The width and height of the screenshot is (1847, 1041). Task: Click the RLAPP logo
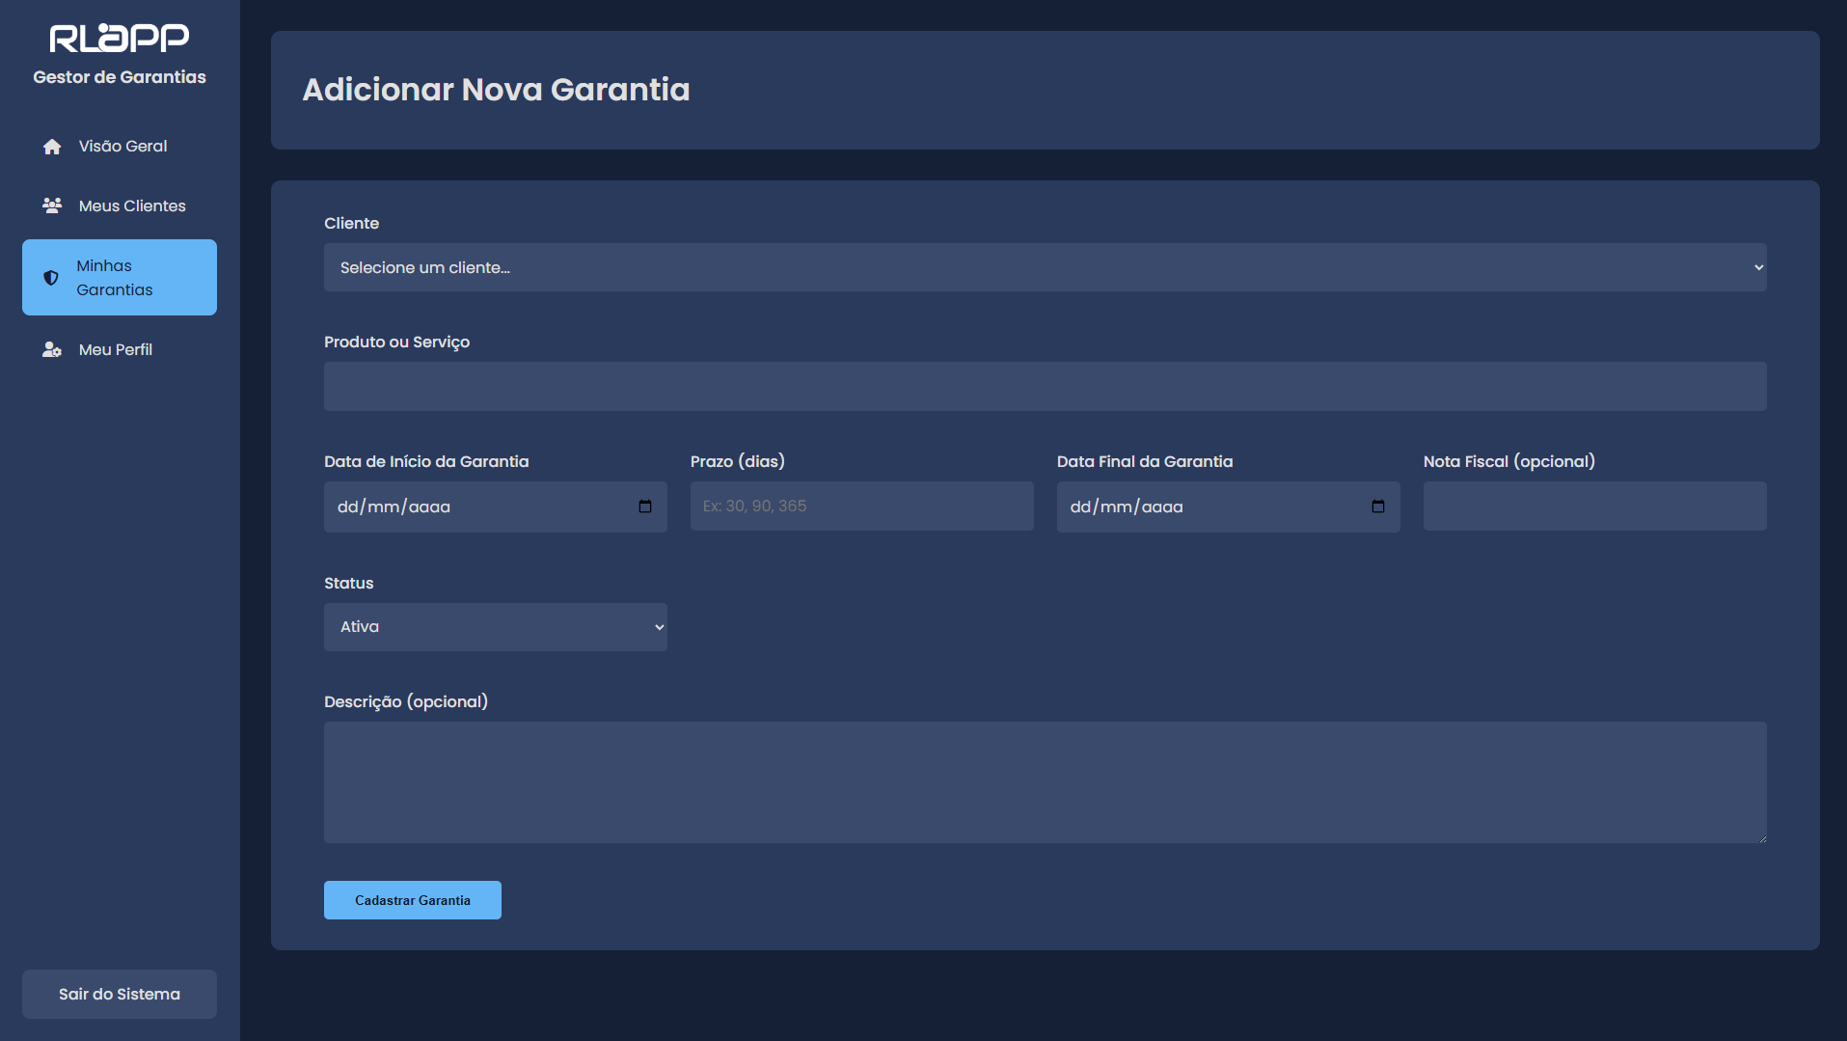pos(120,38)
